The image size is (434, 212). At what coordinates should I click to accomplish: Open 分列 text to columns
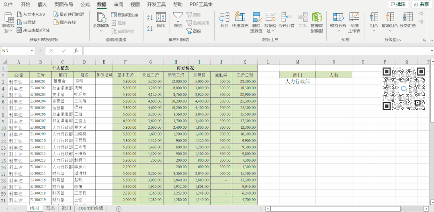tap(224, 20)
